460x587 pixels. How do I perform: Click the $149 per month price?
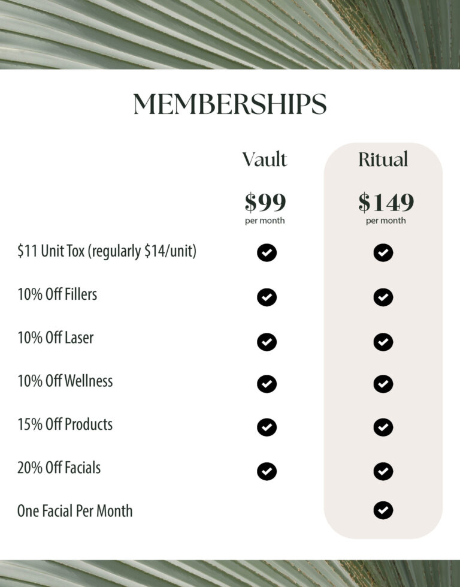point(386,208)
